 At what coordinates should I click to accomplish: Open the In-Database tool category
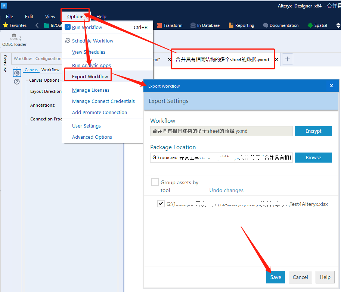pos(205,25)
